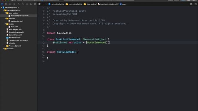Click the posts property icon in jump bar

[121, 4]
